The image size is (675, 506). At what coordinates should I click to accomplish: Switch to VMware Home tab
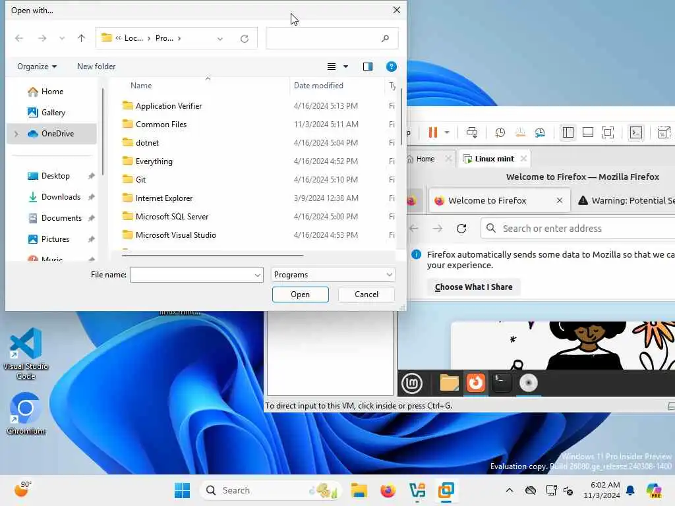tap(425, 159)
